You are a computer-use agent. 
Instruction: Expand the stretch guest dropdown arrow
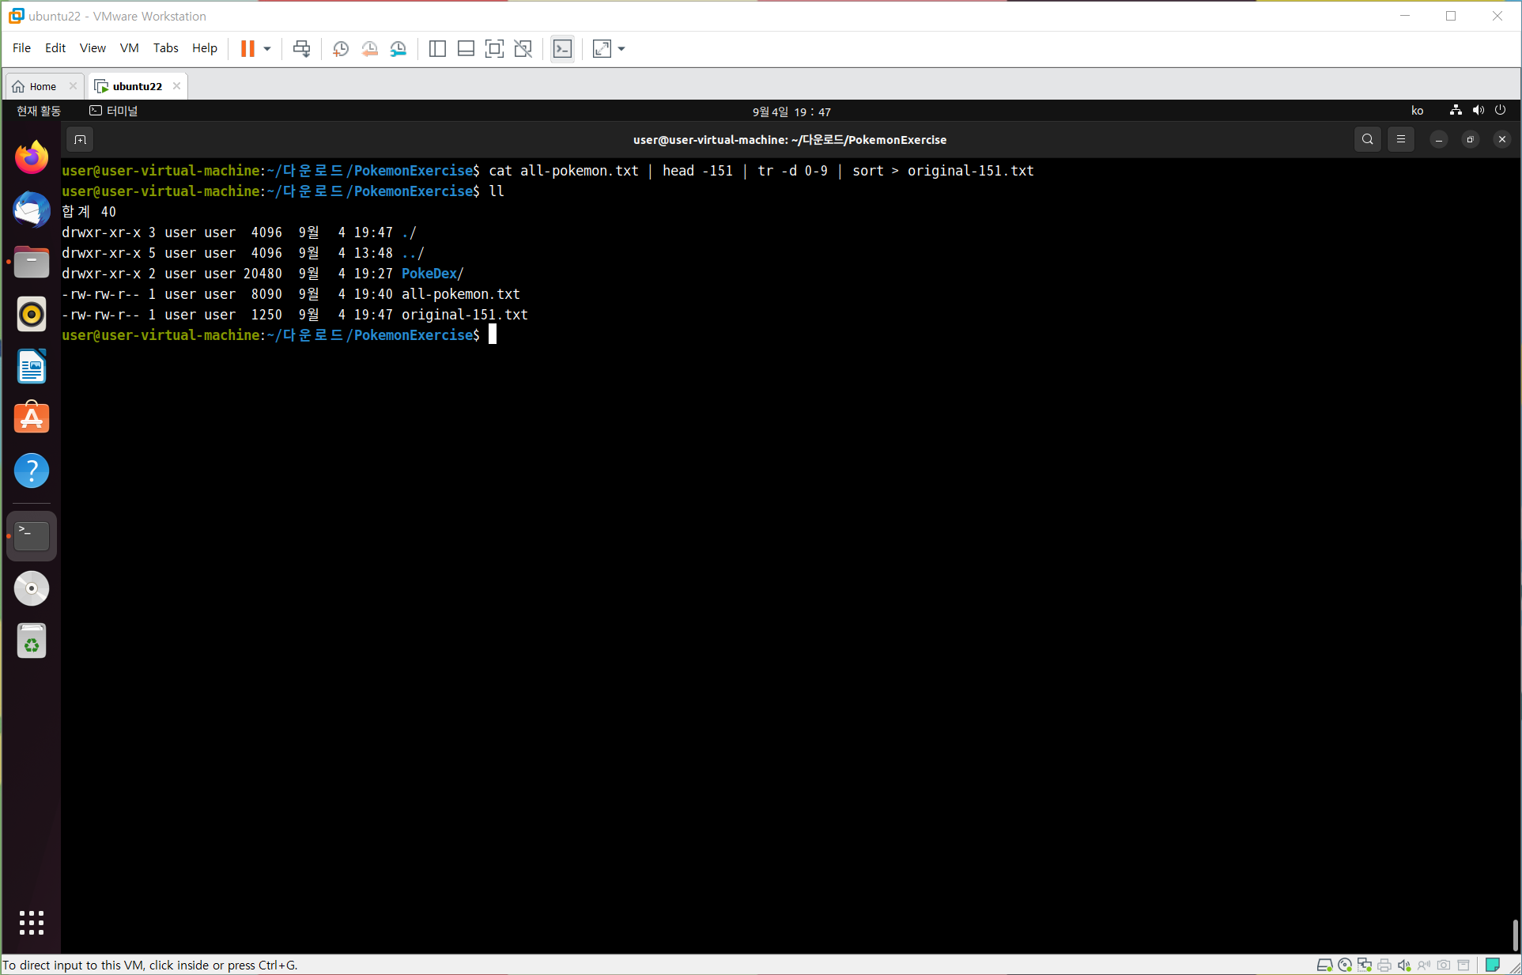pyautogui.click(x=621, y=49)
